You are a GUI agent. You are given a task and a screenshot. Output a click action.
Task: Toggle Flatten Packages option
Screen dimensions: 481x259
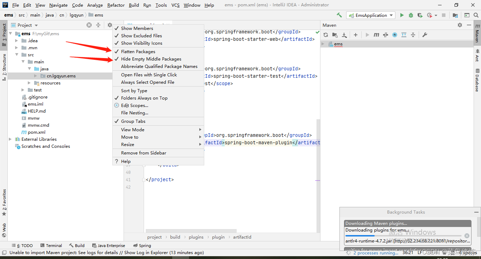pos(158,51)
